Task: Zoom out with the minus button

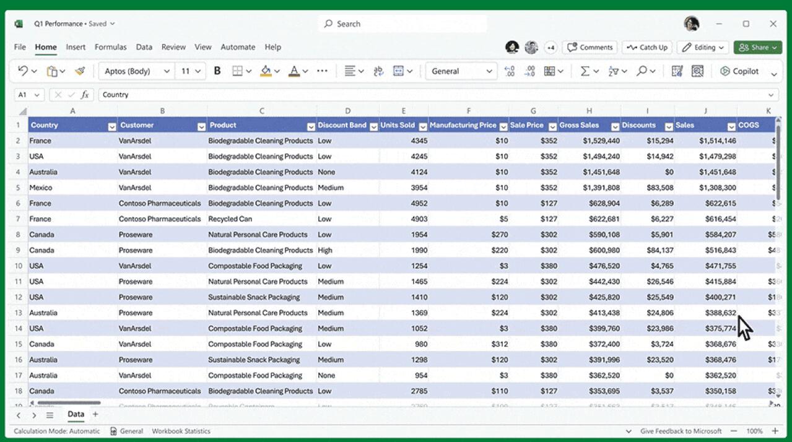Action: [x=734, y=431]
